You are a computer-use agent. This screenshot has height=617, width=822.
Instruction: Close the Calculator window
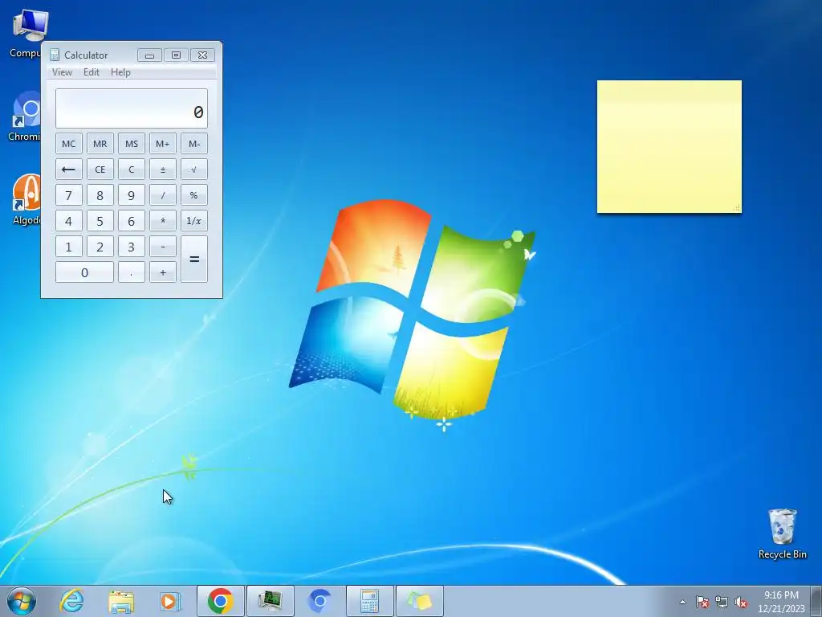(x=202, y=55)
